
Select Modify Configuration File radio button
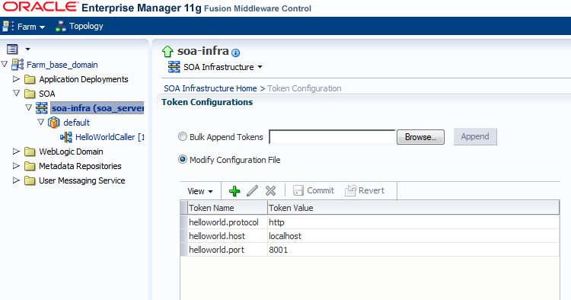point(183,159)
